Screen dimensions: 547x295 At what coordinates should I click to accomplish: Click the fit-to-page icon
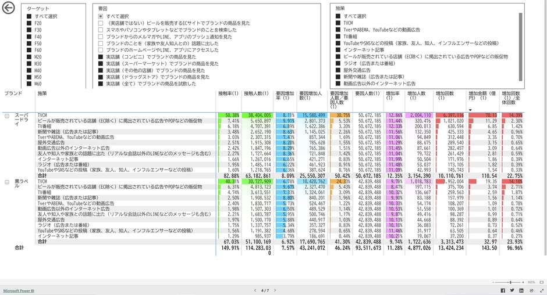(x=541, y=282)
